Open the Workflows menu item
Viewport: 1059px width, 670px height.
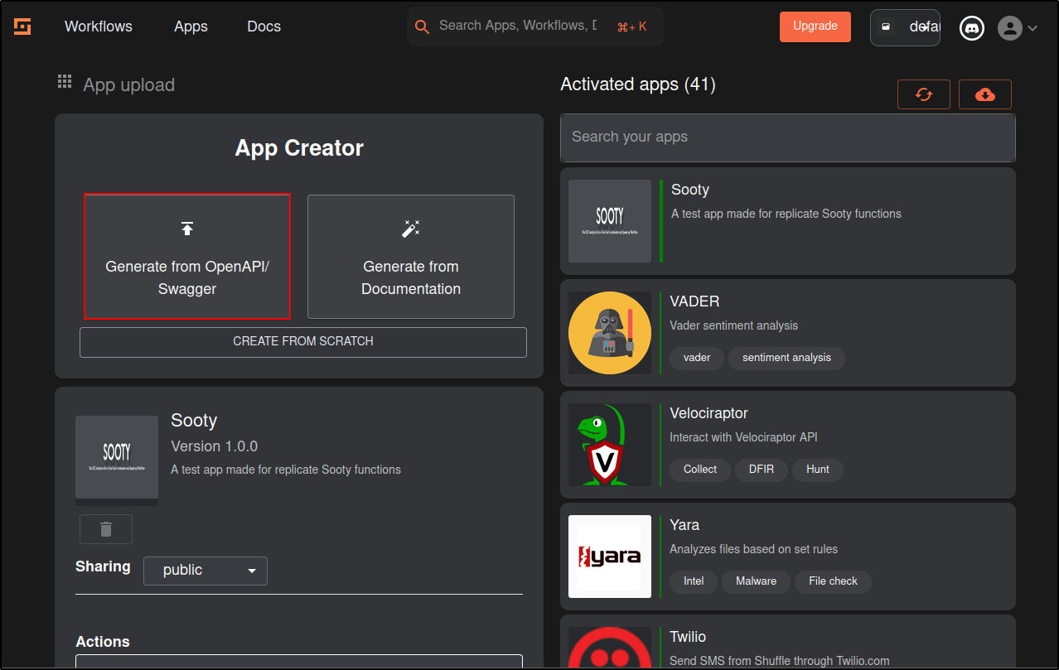point(99,27)
